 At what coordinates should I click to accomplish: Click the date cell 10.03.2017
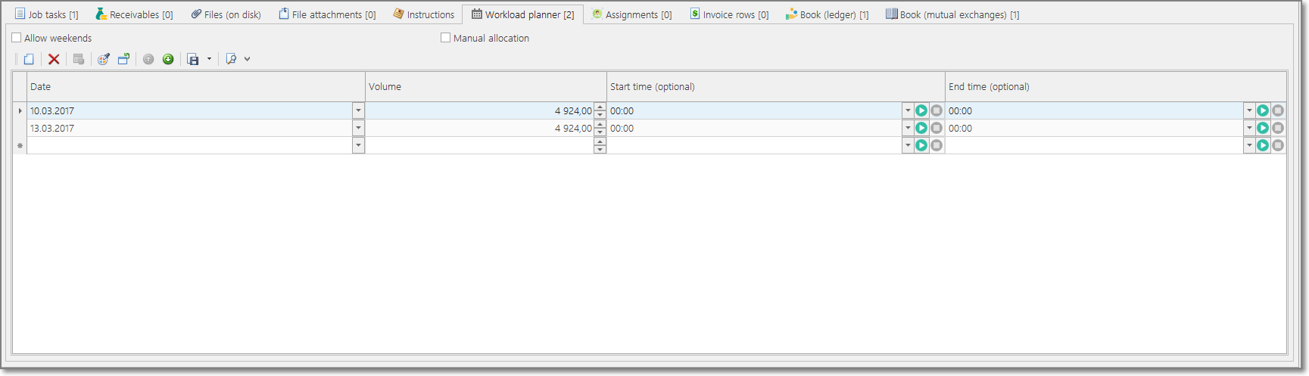coord(190,110)
